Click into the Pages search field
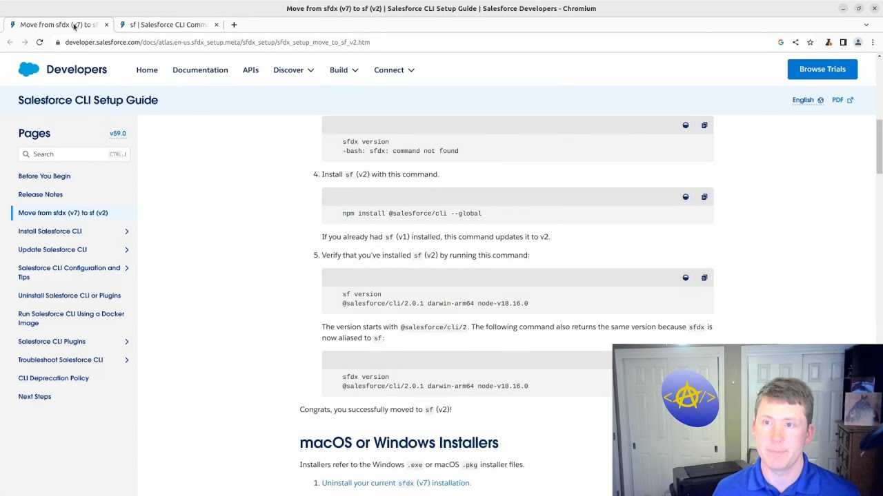Image resolution: width=883 pixels, height=496 pixels. coord(74,154)
